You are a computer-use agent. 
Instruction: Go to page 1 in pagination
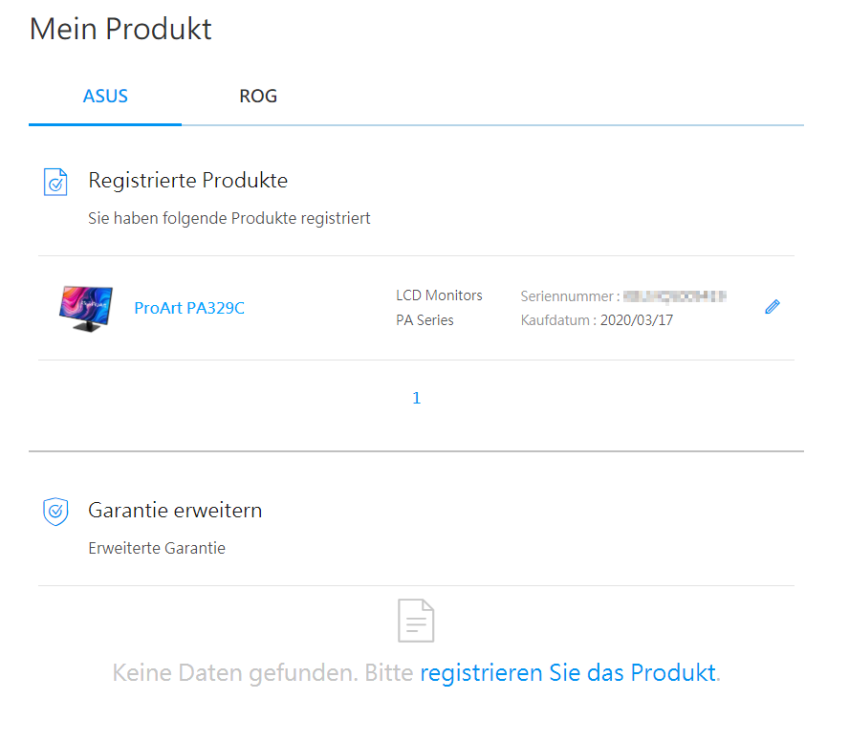click(416, 398)
